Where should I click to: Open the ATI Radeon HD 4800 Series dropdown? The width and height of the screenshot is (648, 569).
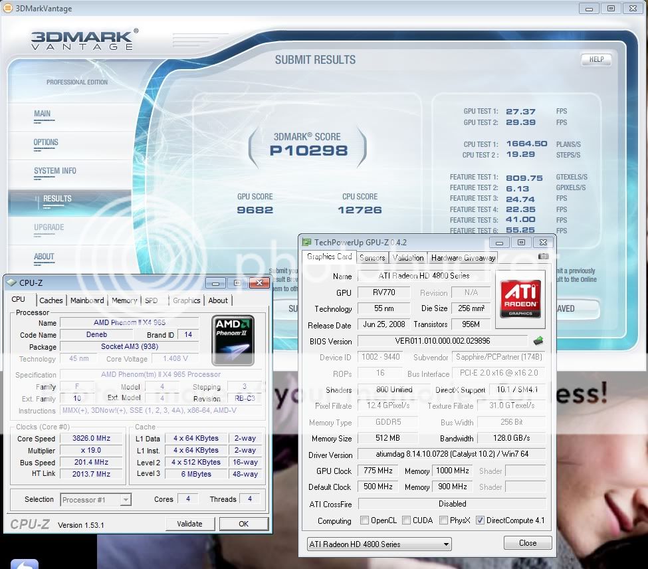point(379,544)
